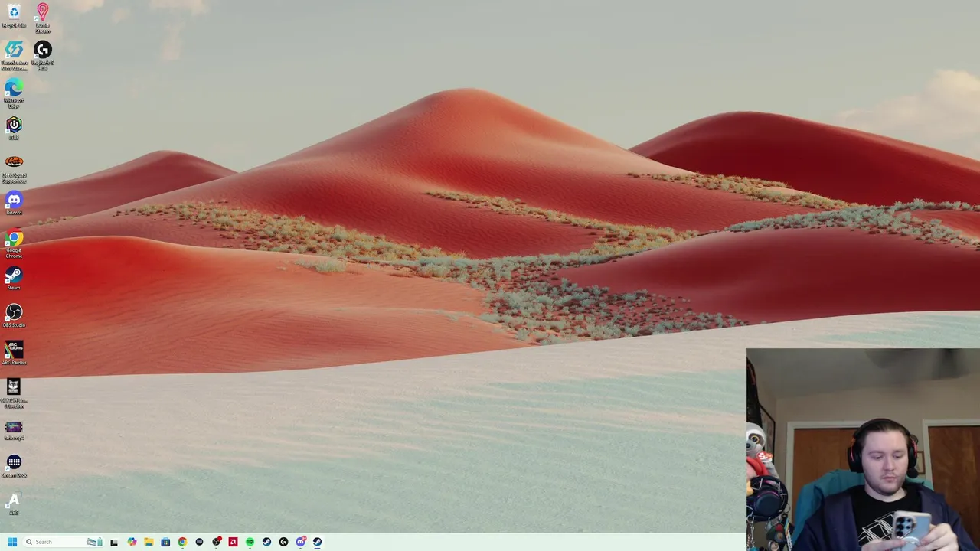Select the Logitech G HUB desktop shortcut
Image resolution: width=980 pixels, height=551 pixels.
(42, 56)
